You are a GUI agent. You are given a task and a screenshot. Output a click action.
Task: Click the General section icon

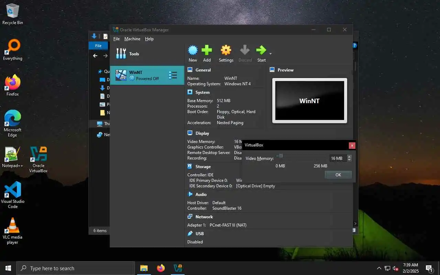click(190, 70)
